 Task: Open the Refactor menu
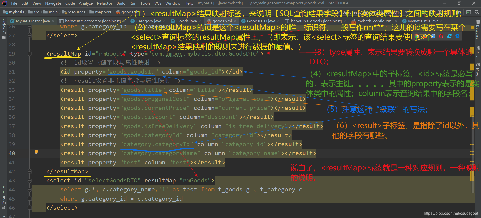coord(105,3)
